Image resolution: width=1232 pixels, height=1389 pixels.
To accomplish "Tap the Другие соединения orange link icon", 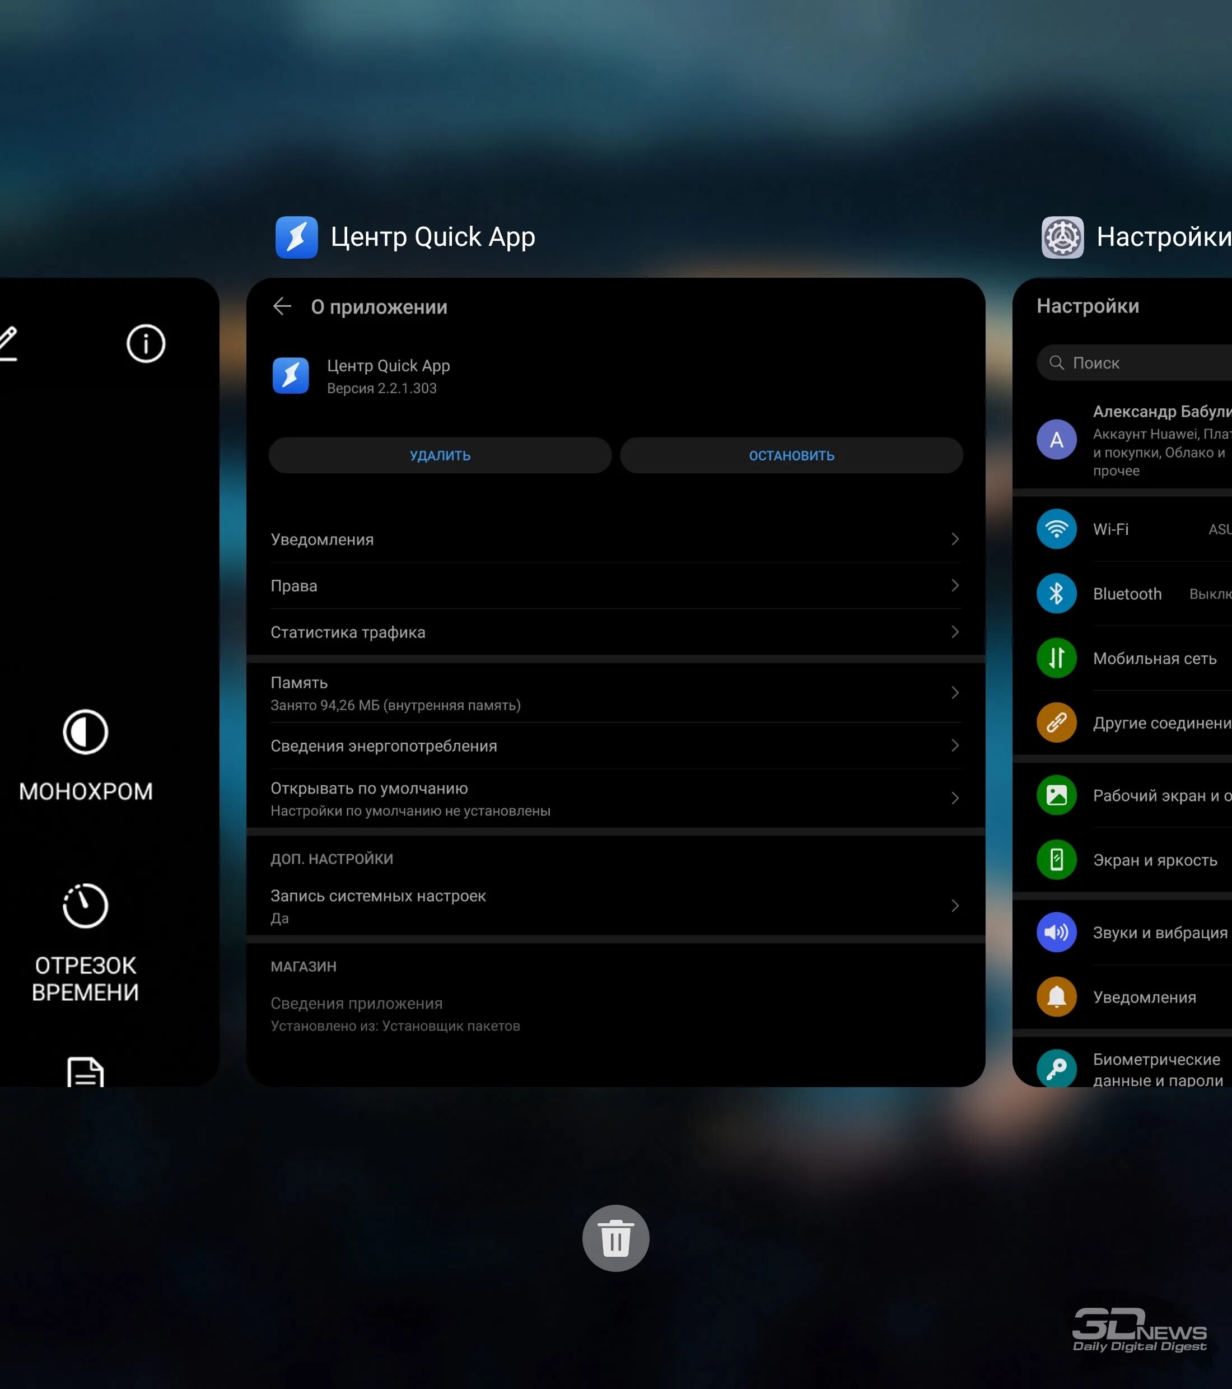I will click(x=1057, y=723).
